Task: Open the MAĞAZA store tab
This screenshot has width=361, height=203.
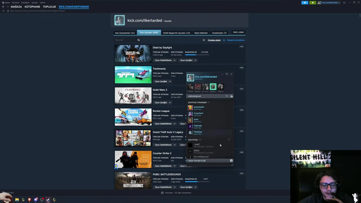Action: [x=16, y=6]
